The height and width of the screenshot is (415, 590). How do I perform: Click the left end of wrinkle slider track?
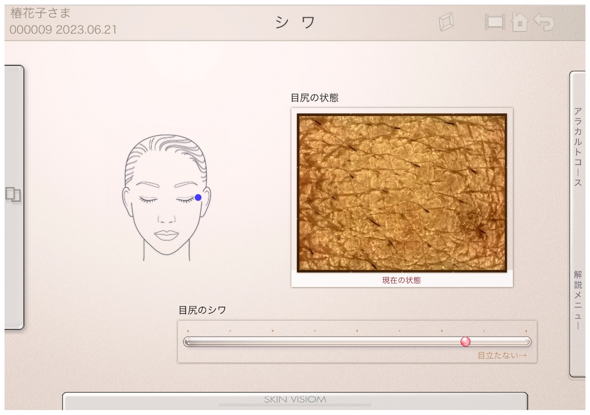pos(187,342)
